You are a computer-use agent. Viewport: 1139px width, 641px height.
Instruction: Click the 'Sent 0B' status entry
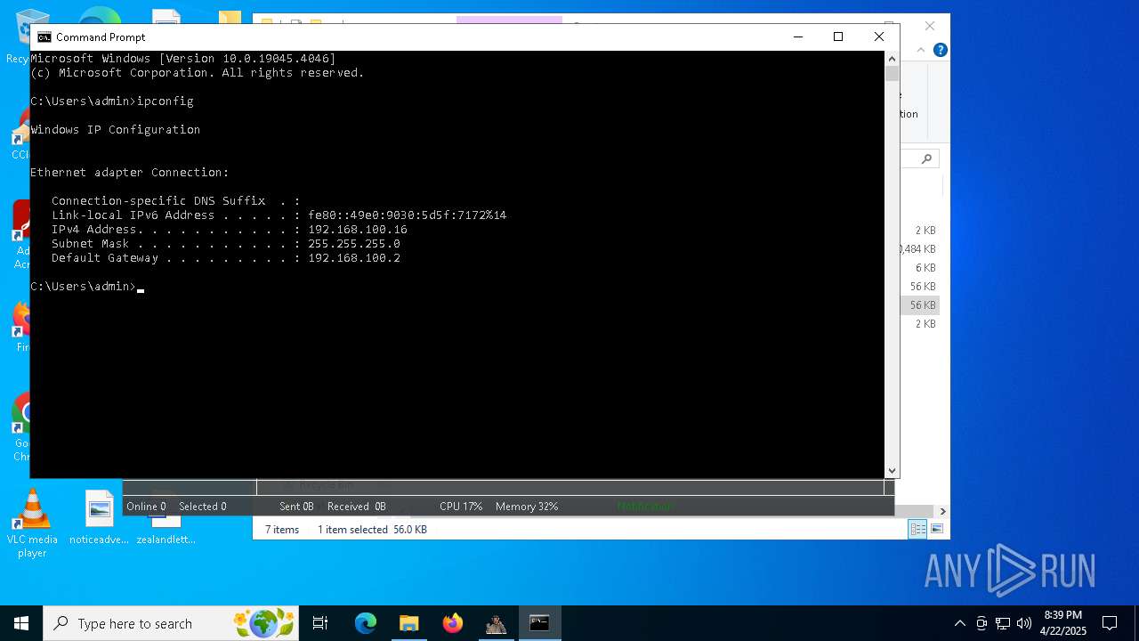(x=296, y=507)
